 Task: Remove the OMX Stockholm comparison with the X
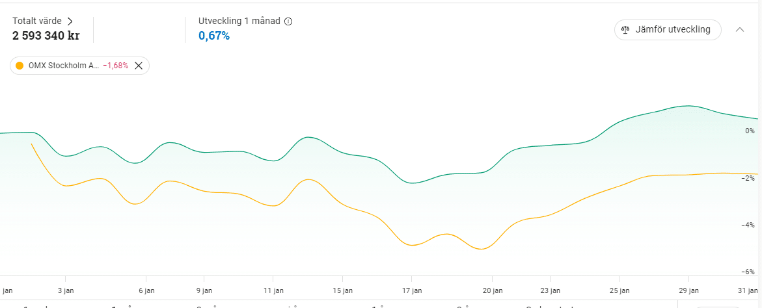point(138,66)
